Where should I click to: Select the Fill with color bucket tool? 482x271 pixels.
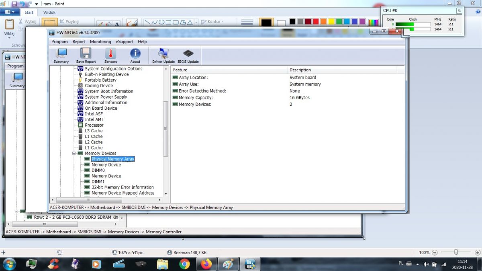108,23
